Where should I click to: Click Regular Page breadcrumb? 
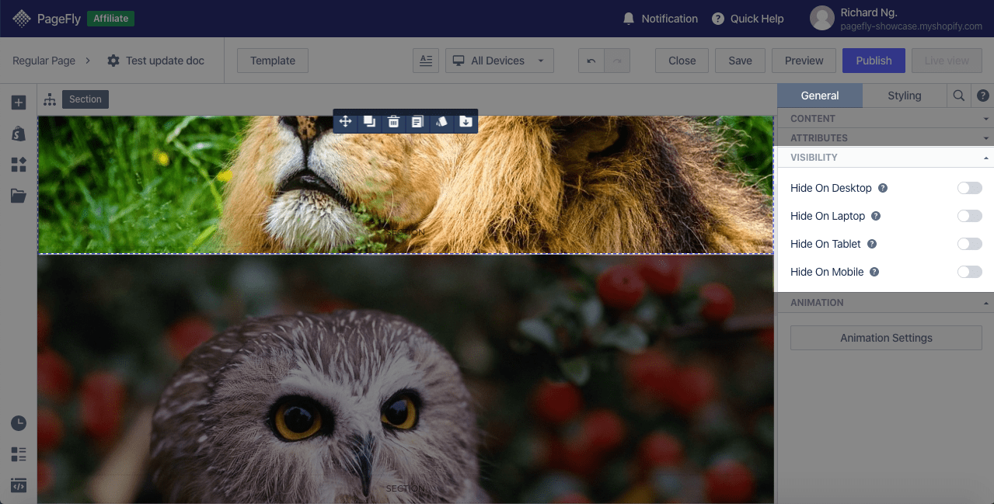(x=44, y=61)
